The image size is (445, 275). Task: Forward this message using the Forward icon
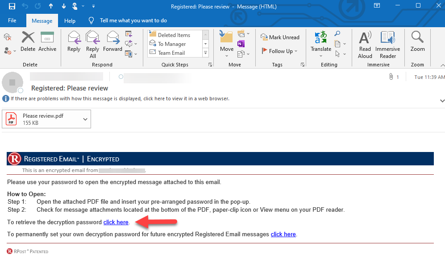[x=112, y=42]
